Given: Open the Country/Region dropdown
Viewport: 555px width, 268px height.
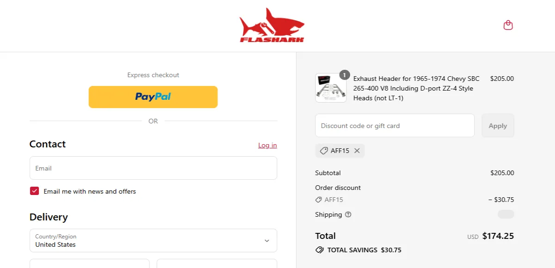Looking at the screenshot, I should 266,240.
